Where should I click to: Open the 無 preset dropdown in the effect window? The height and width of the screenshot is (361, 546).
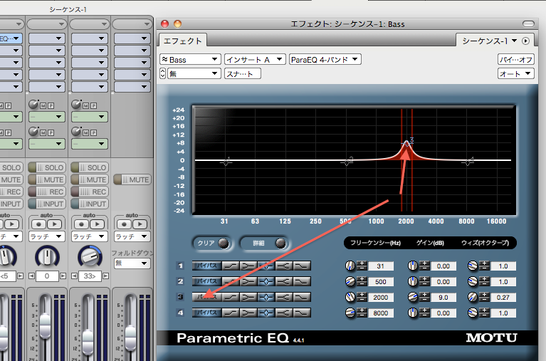194,73
